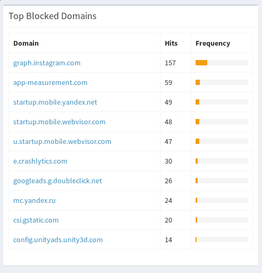Open the app-measurement.com domain link
The width and height of the screenshot is (262, 273).
click(x=50, y=83)
